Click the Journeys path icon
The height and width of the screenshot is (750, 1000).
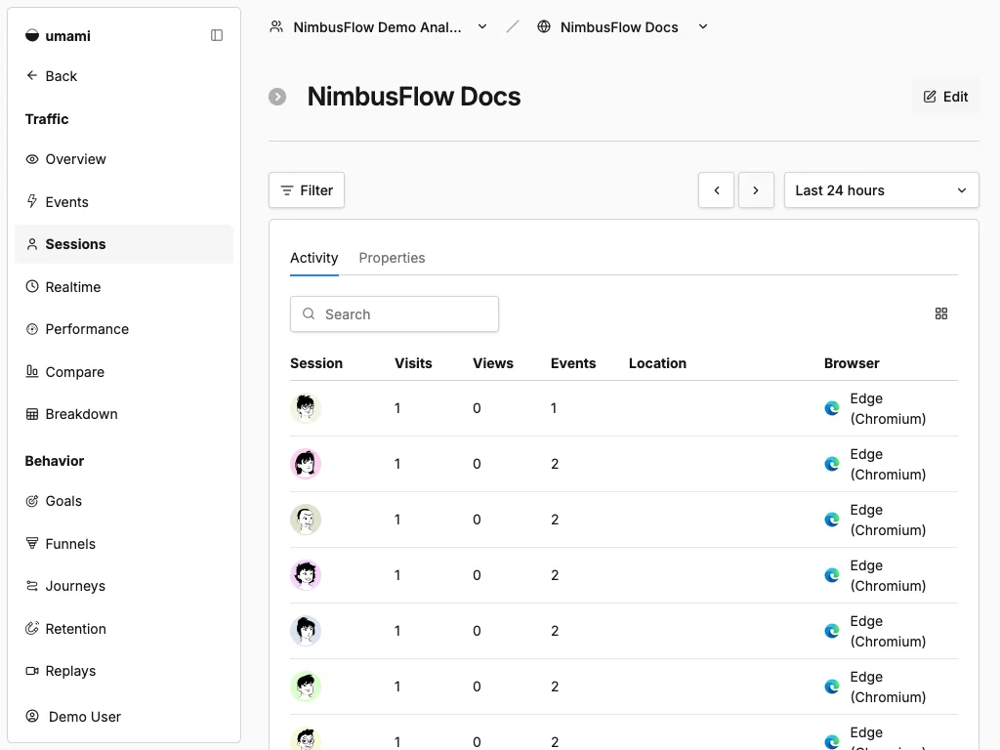pos(32,586)
